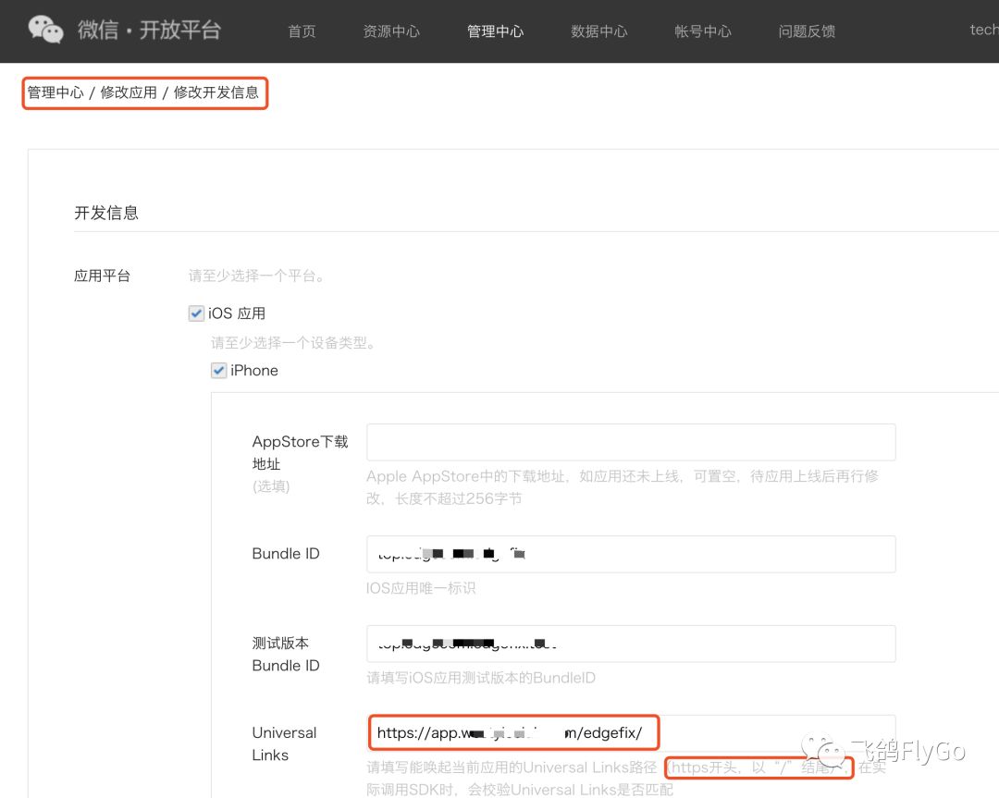Uncheck the iOS 应用 checkbox
The height and width of the screenshot is (798, 999).
coord(196,313)
